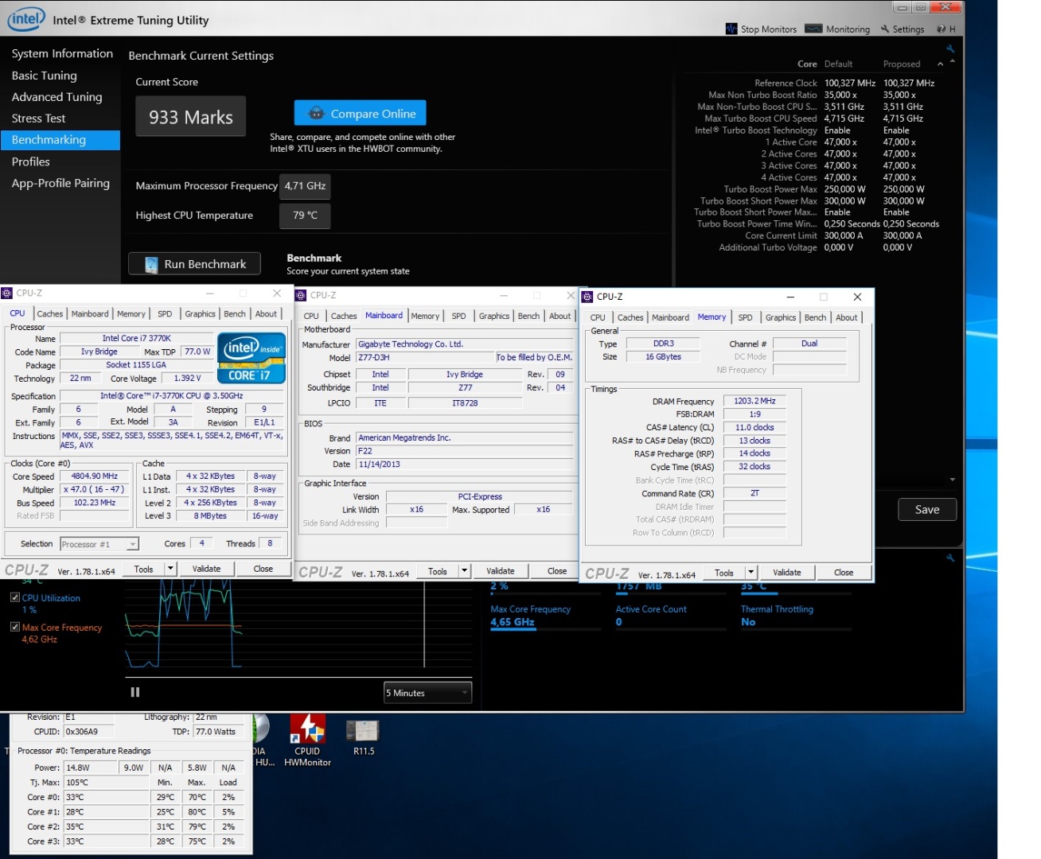This screenshot has height=859, width=1041.
Task: Switch to Mainboard tab in CPU-Z Memory window
Action: tap(671, 318)
